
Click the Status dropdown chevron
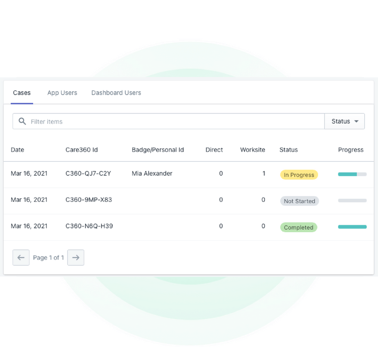[x=356, y=121]
